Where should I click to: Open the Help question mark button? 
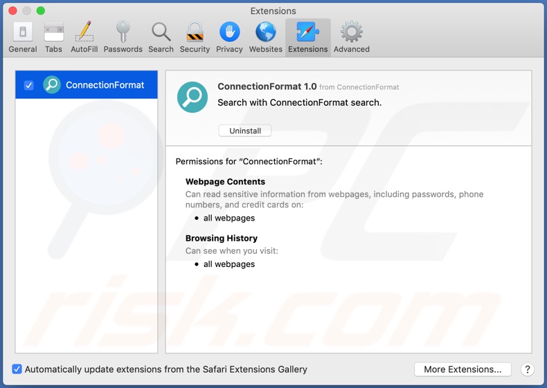(527, 369)
